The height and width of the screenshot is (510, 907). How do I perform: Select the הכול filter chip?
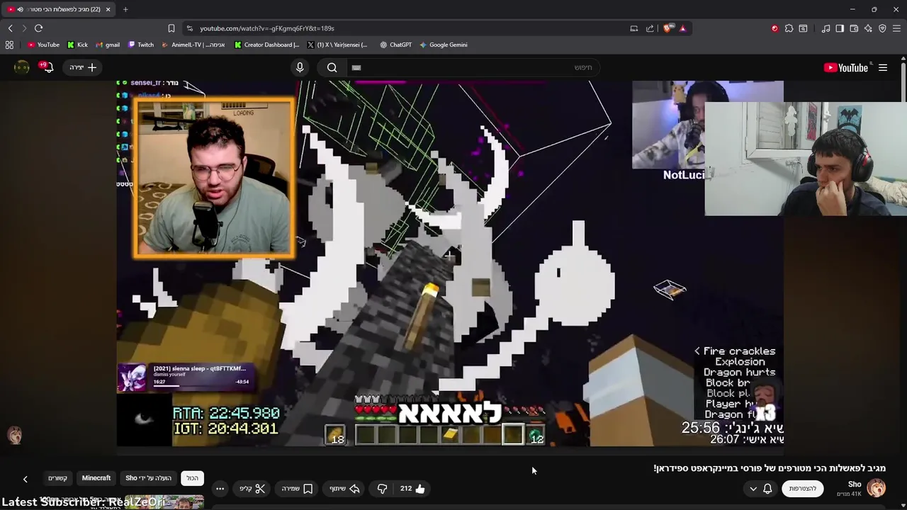pos(193,478)
